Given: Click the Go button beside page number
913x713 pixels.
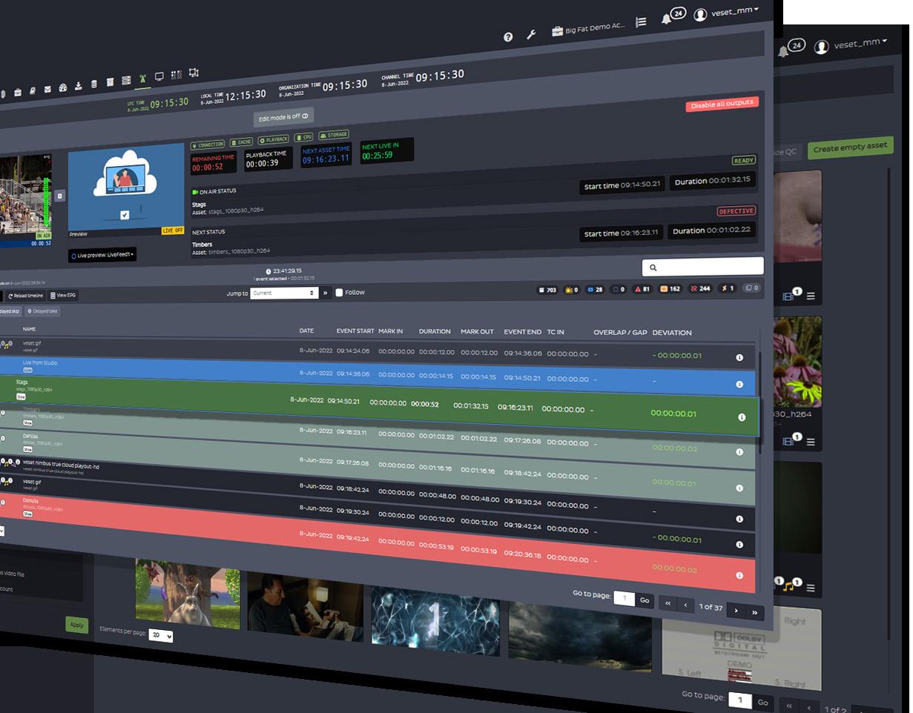Looking at the screenshot, I should coord(645,600).
